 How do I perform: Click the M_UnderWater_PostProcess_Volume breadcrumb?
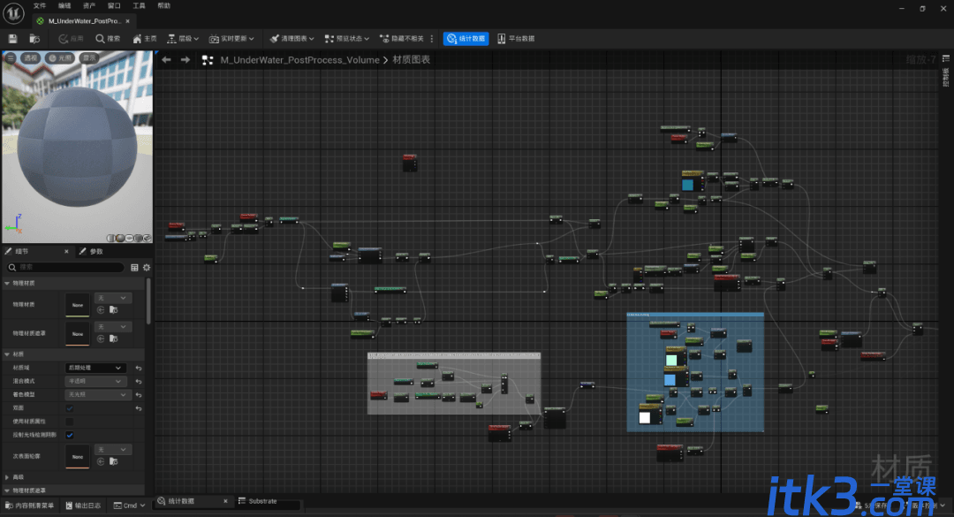tap(300, 60)
